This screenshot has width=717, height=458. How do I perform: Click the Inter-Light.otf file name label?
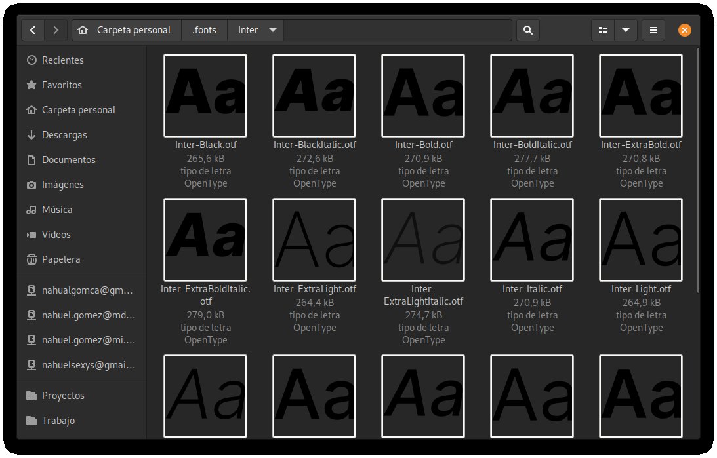click(x=641, y=289)
